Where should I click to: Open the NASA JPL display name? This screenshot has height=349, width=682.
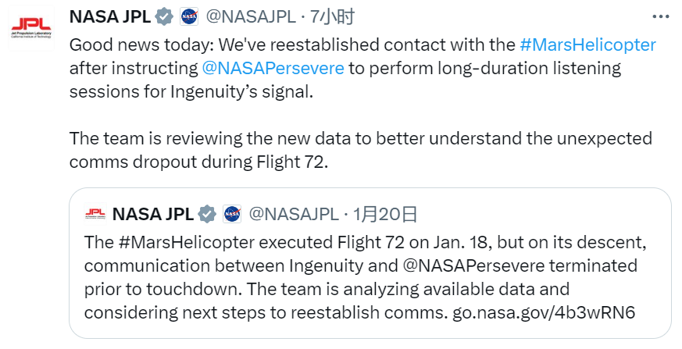point(110,17)
